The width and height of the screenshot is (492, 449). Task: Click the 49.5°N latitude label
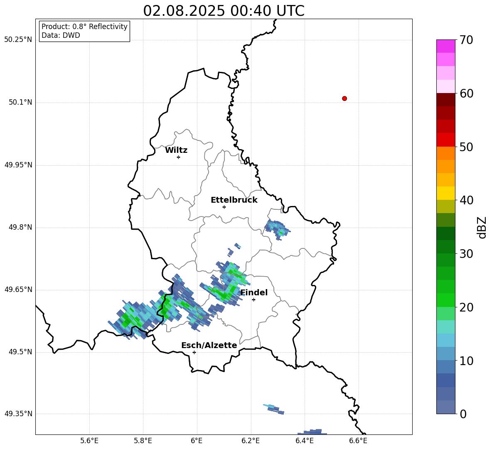pyautogui.click(x=20, y=352)
